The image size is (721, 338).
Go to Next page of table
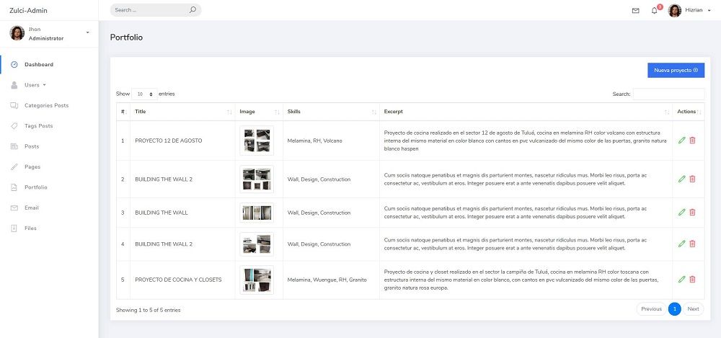pyautogui.click(x=693, y=309)
